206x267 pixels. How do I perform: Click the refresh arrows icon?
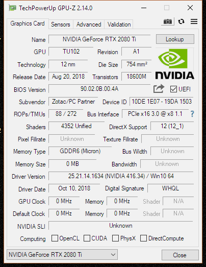[181, 21]
